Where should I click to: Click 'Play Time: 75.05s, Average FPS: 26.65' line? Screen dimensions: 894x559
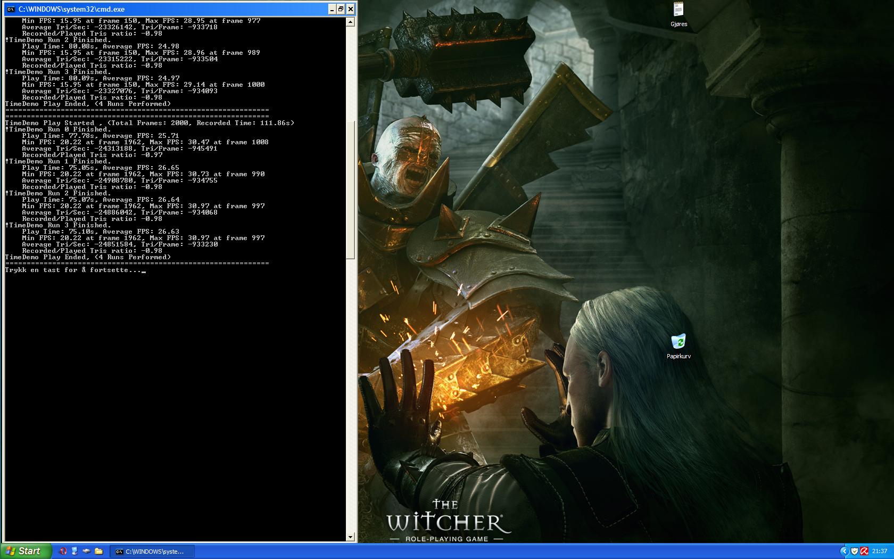pos(101,168)
